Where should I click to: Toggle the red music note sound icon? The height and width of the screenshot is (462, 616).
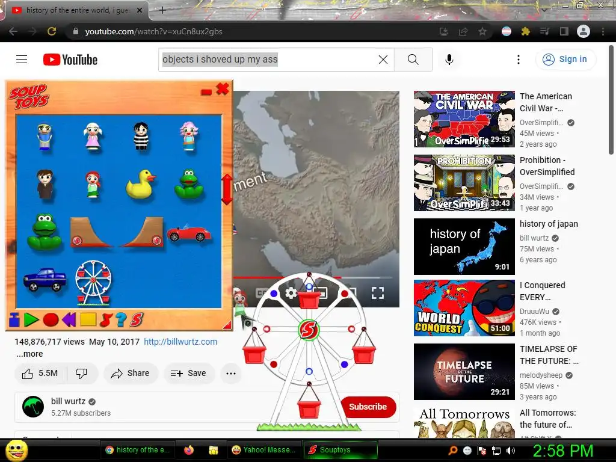(106, 320)
